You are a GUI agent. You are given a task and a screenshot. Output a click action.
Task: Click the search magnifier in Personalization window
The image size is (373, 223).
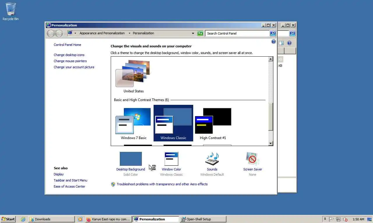coord(273,33)
